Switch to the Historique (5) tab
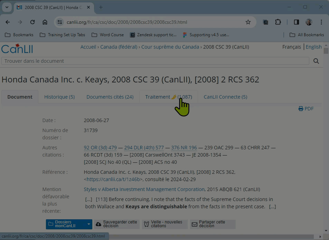The height and width of the screenshot is (240, 329). tap(59, 97)
